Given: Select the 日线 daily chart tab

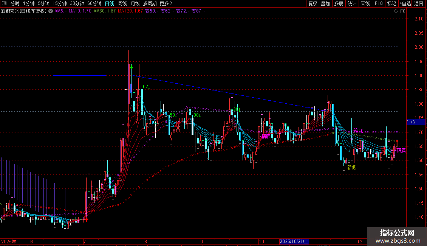Looking at the screenshot, I should (110, 3).
